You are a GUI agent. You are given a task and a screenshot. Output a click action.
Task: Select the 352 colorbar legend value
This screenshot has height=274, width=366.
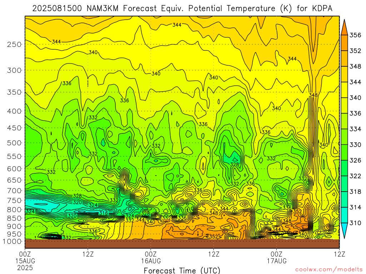pyautogui.click(x=355, y=51)
